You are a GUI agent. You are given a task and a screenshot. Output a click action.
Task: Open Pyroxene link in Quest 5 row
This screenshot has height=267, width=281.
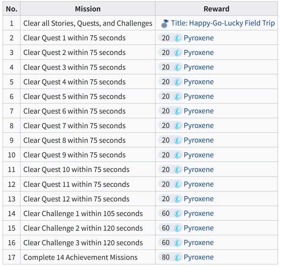pyautogui.click(x=199, y=96)
